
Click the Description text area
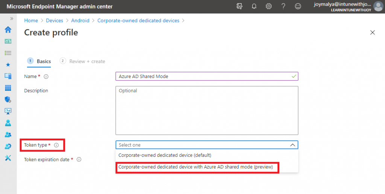coord(207,110)
